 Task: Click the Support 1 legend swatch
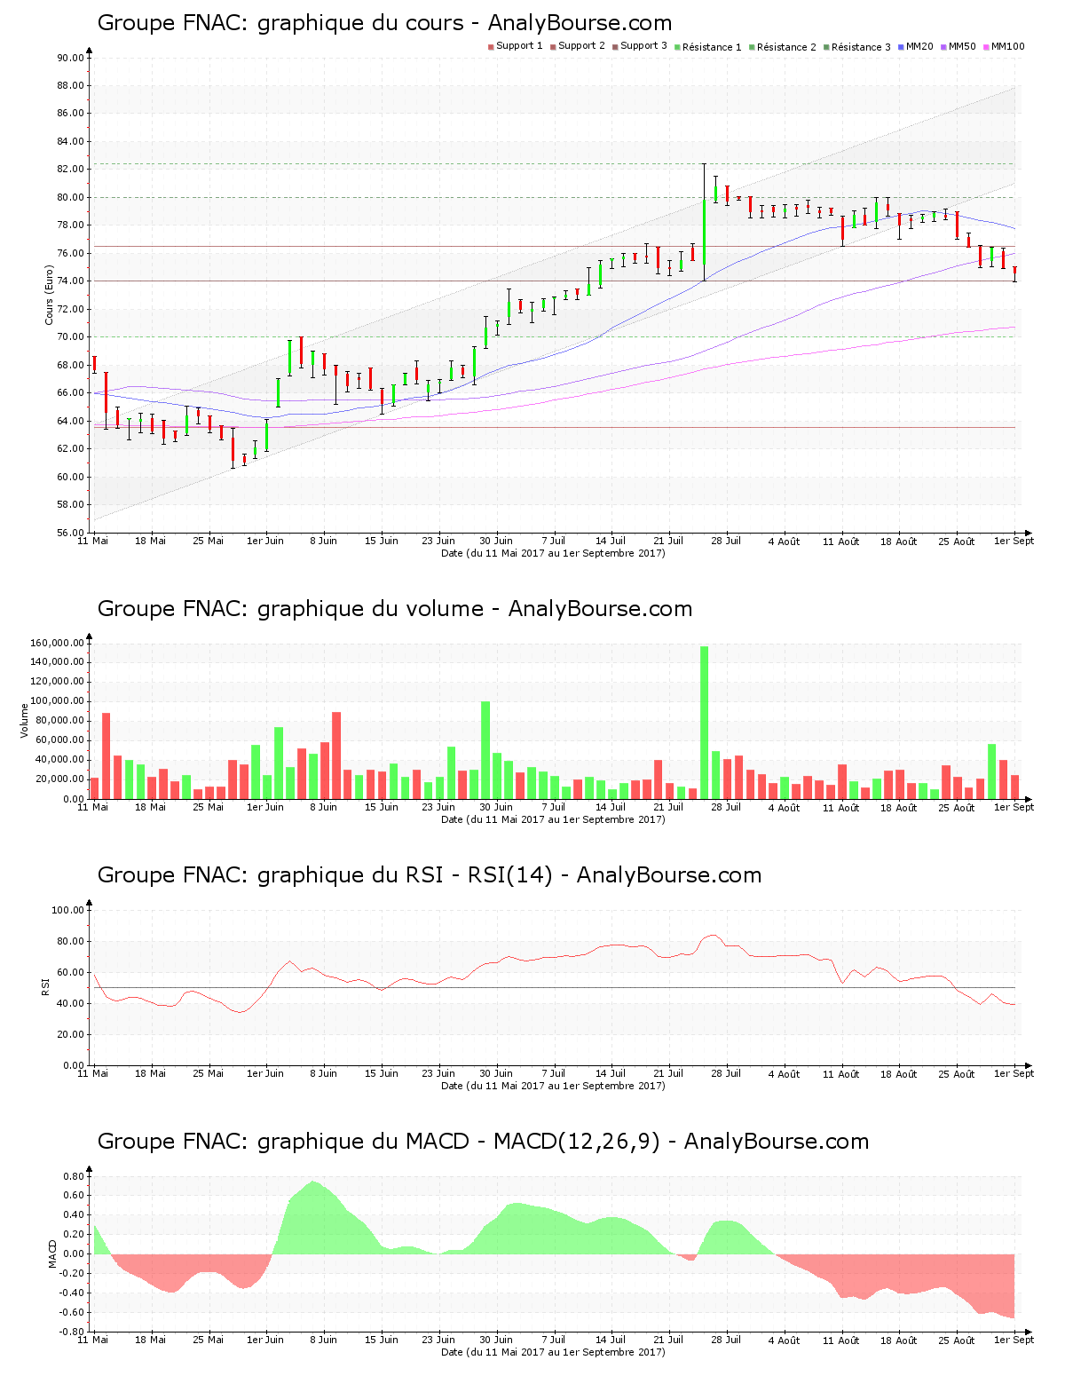pyautogui.click(x=491, y=46)
